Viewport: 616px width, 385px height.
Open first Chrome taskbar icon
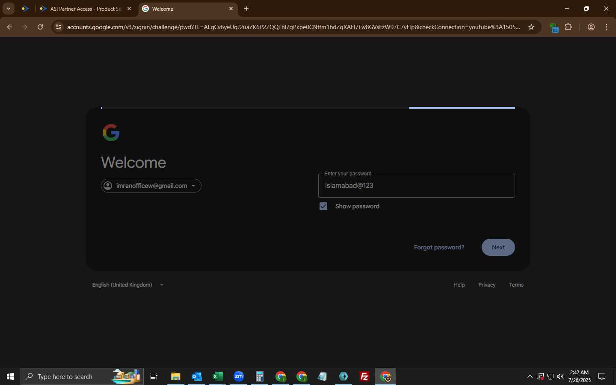[x=281, y=376]
